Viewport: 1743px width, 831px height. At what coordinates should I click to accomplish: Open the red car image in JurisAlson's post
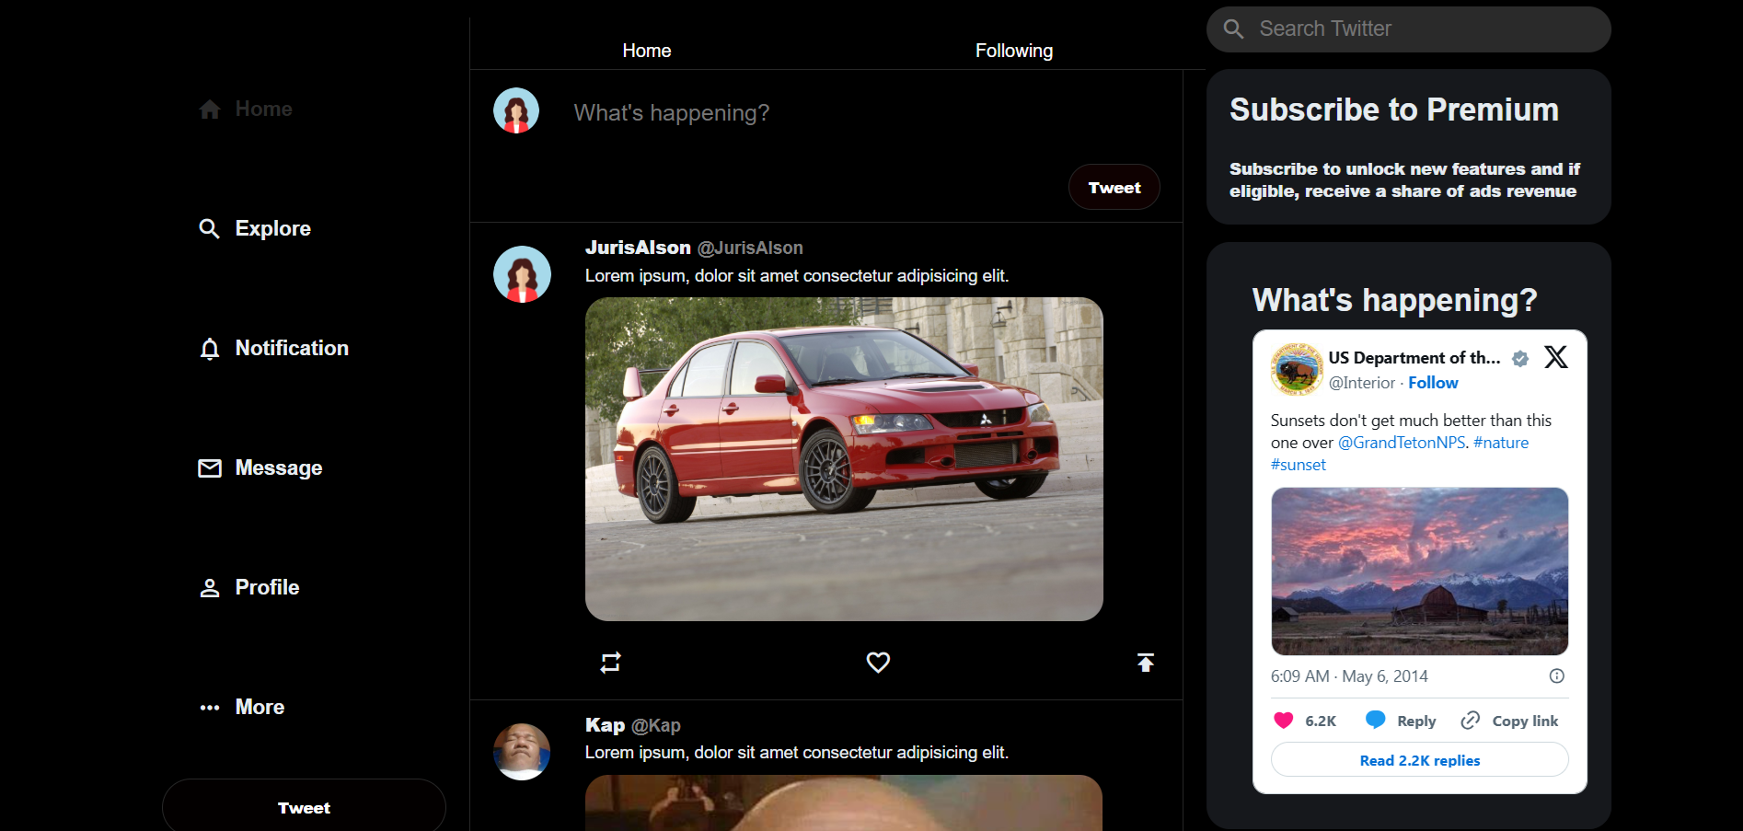coord(844,459)
